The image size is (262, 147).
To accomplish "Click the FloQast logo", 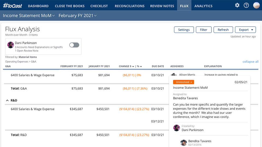I will tap(12, 6).
